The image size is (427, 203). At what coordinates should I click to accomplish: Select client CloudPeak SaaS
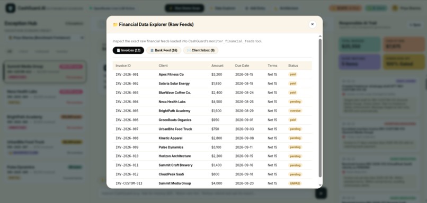171,174
